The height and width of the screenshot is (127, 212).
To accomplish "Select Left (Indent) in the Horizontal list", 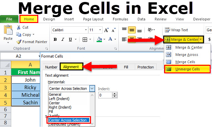I will (59, 99).
